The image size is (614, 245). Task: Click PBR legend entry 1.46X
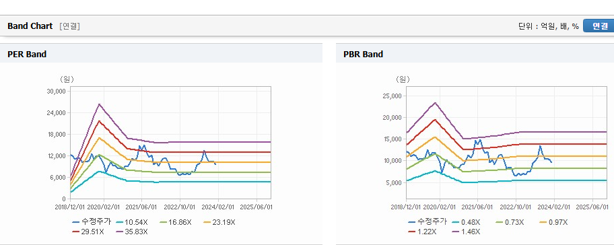pyautogui.click(x=466, y=232)
